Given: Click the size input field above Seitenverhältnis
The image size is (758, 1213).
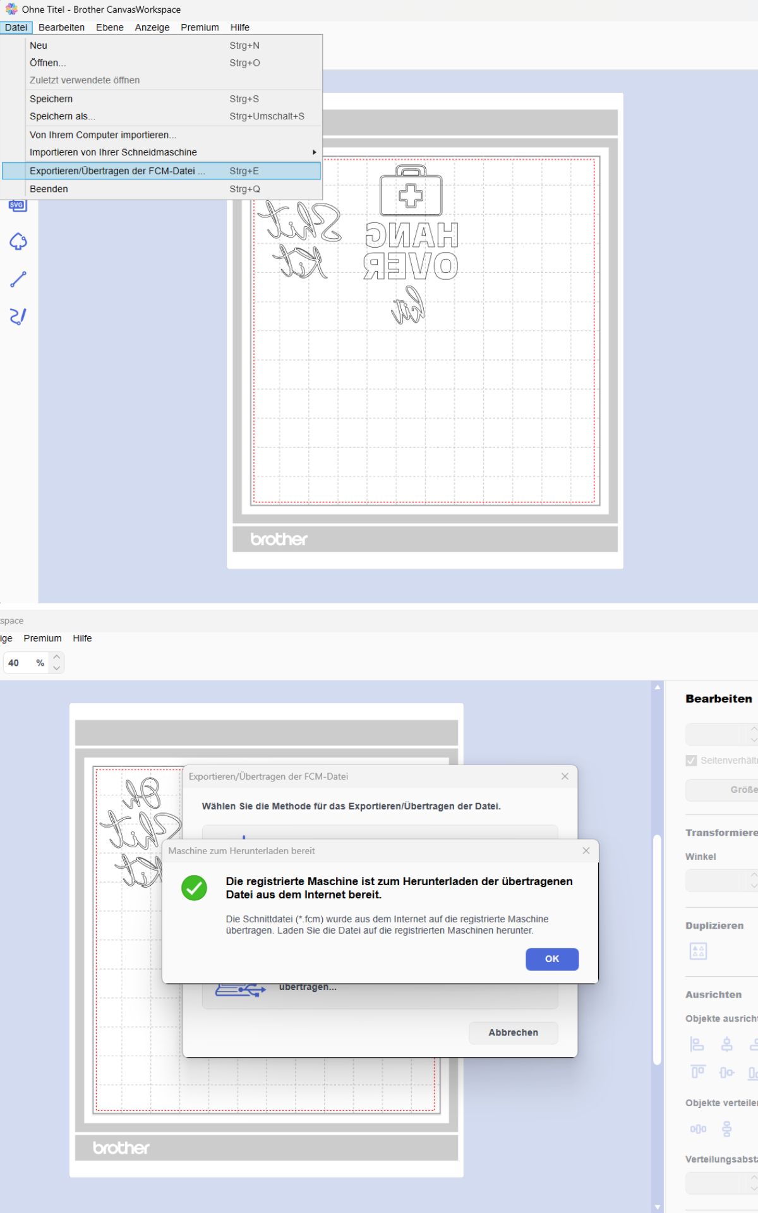Looking at the screenshot, I should coord(716,734).
